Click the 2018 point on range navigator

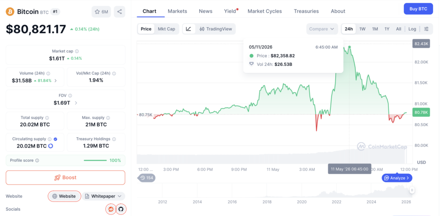(x=267, y=202)
